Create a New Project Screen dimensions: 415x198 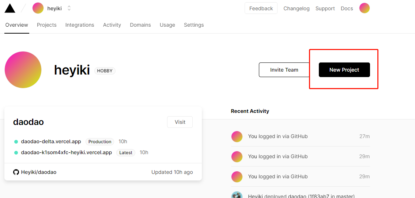coord(344,70)
